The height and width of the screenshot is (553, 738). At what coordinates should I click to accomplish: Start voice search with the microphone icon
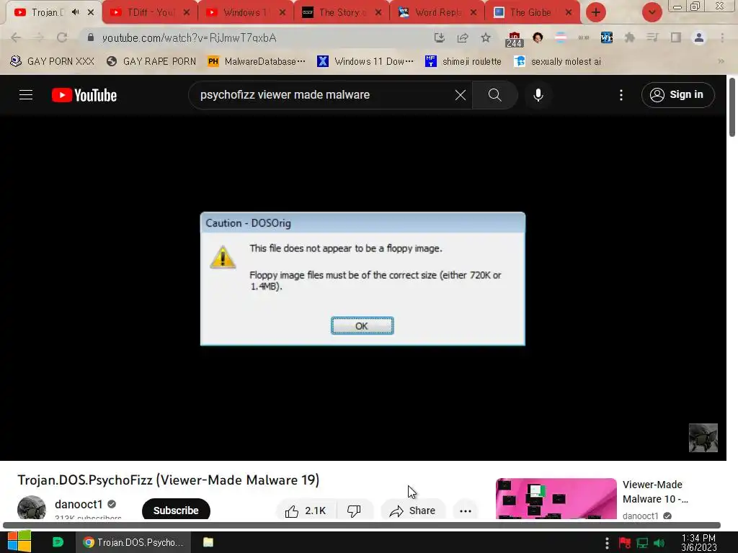point(538,95)
